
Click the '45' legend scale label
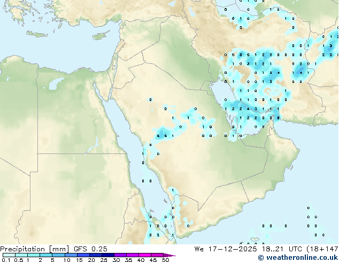pyautogui.click(x=153, y=260)
